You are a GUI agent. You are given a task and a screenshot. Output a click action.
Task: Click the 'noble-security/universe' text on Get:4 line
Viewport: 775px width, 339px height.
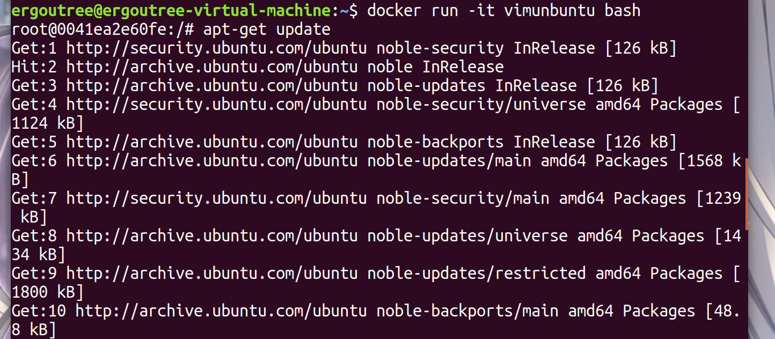click(x=481, y=105)
